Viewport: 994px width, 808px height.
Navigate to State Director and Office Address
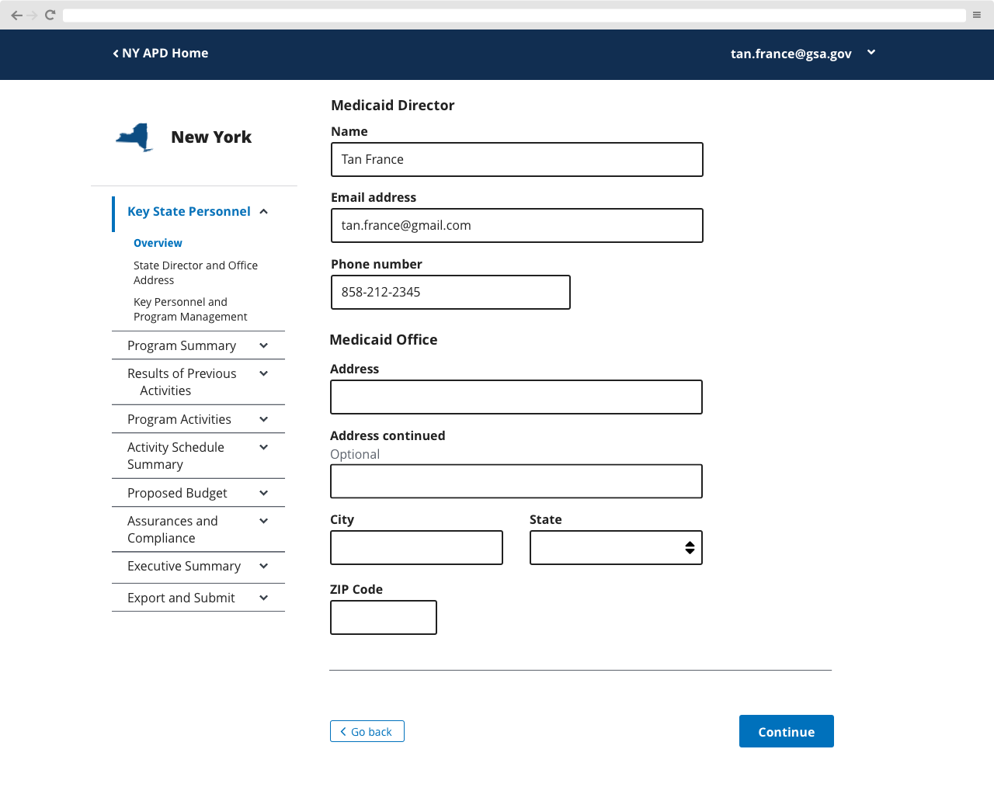tap(196, 272)
